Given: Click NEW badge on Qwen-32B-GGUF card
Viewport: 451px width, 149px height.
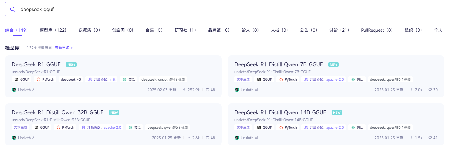Looking at the screenshot, I should pos(114,112).
